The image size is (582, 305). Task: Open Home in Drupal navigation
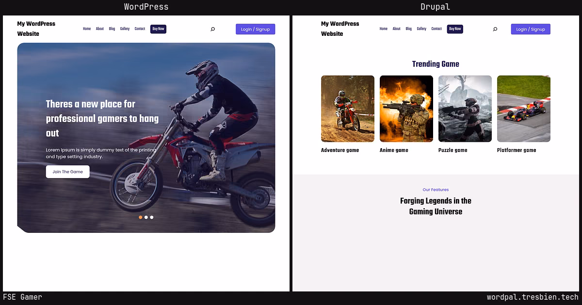[384, 29]
